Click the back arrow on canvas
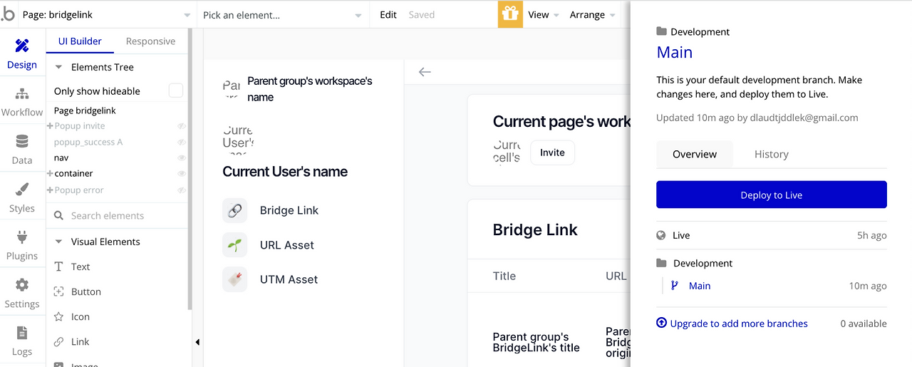The image size is (912, 367). (x=425, y=72)
